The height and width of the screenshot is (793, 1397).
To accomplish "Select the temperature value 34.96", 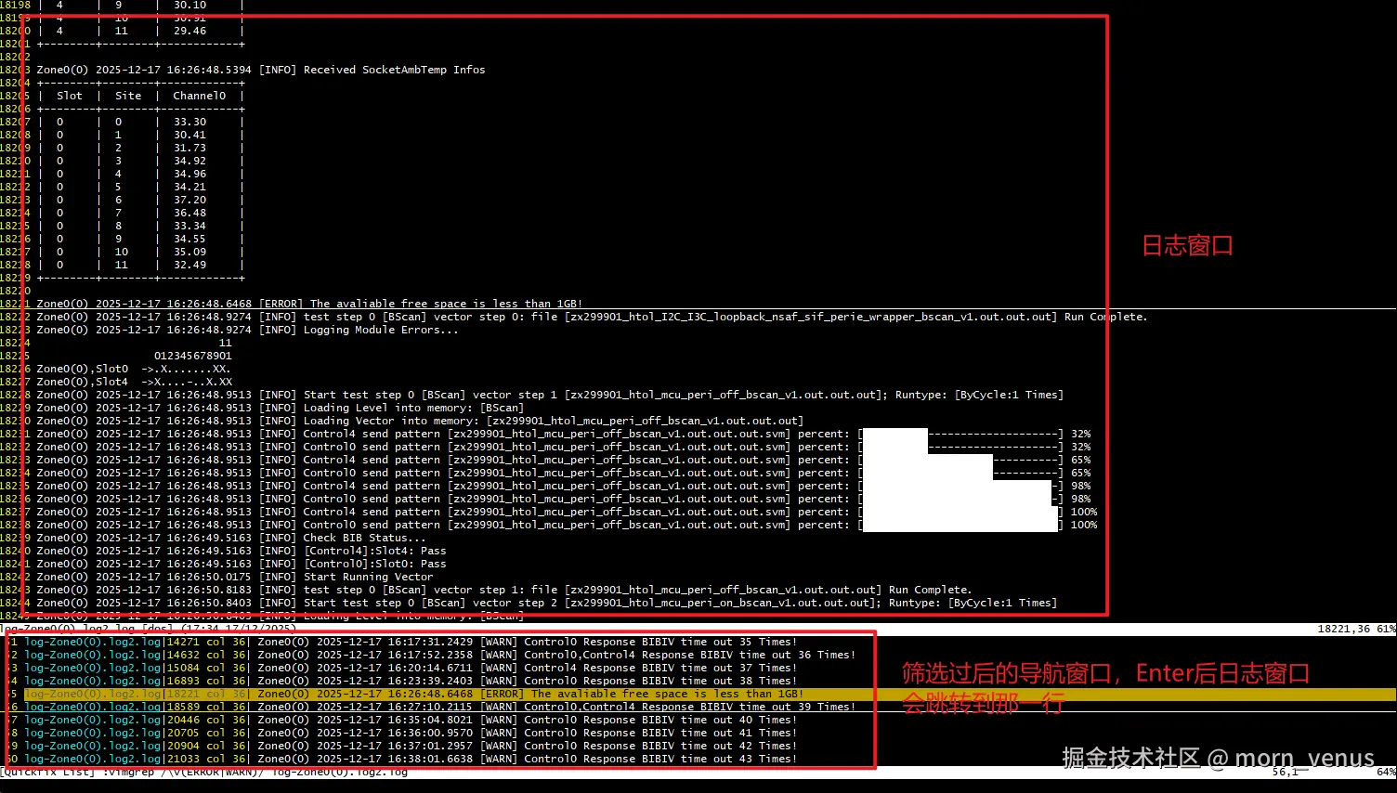I will [189, 174].
